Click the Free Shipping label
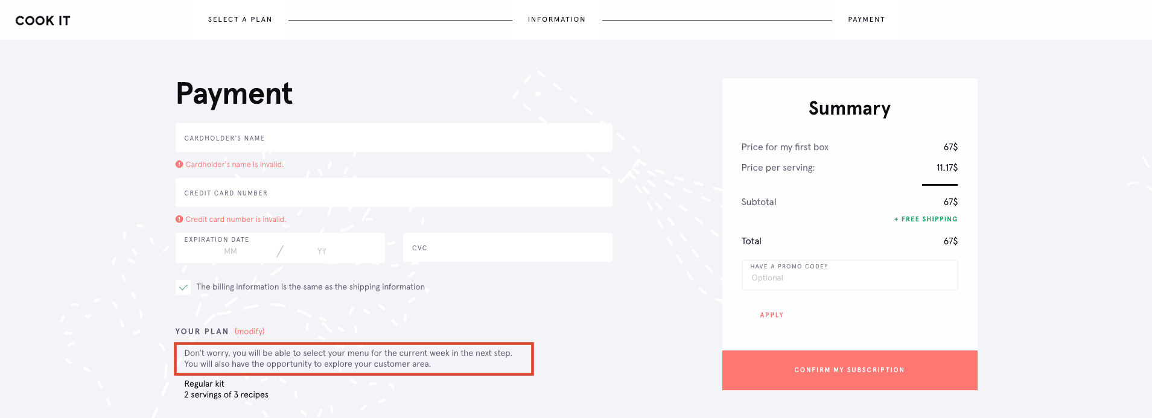 (926, 219)
